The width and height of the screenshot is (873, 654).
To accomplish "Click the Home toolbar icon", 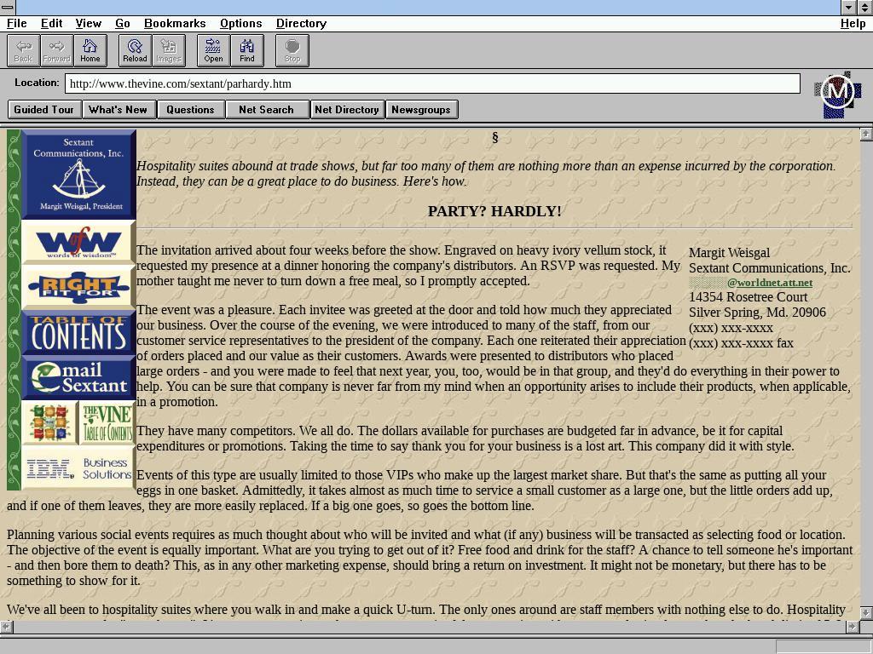I will (x=90, y=50).
